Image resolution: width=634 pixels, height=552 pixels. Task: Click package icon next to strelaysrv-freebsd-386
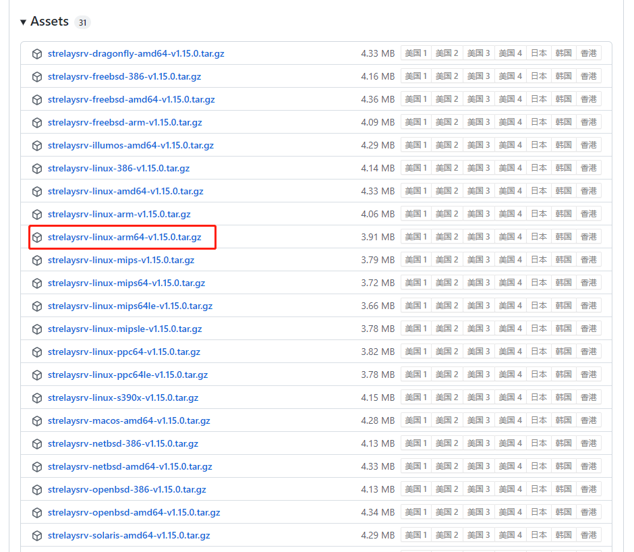[37, 77]
